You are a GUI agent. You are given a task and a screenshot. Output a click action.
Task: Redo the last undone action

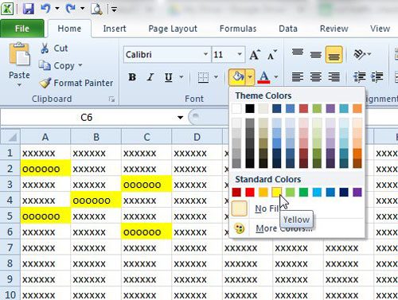[x=71, y=9]
